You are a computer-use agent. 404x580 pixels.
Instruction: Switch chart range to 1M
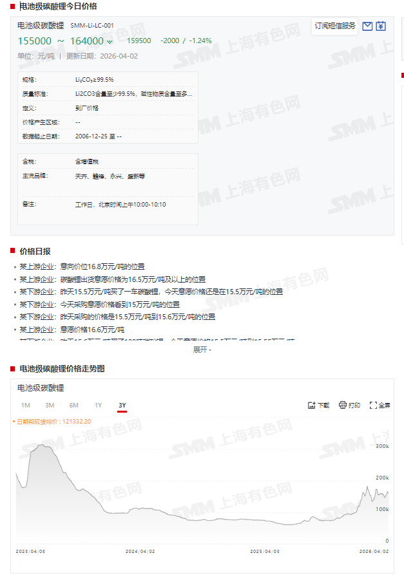(26, 406)
